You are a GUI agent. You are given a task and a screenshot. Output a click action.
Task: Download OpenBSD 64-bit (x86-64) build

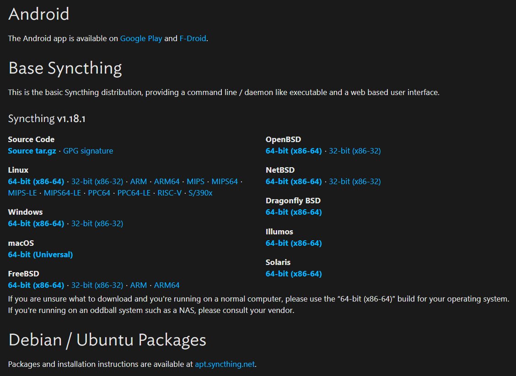click(x=294, y=151)
